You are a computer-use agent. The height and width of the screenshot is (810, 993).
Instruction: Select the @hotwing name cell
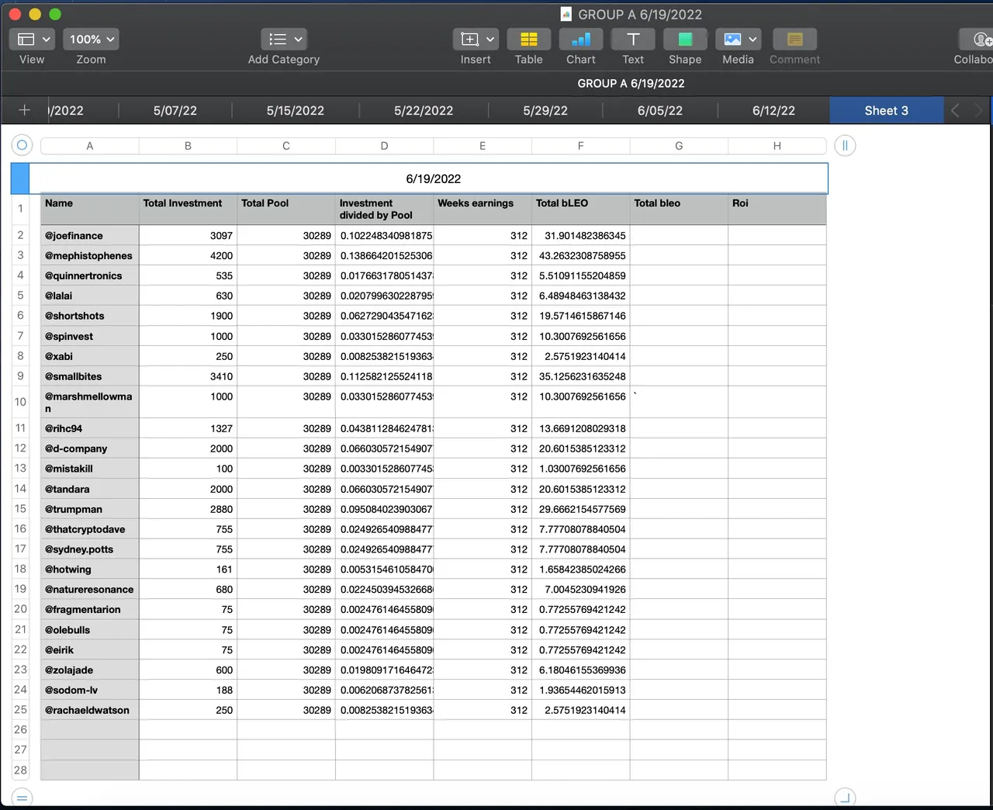coord(90,569)
